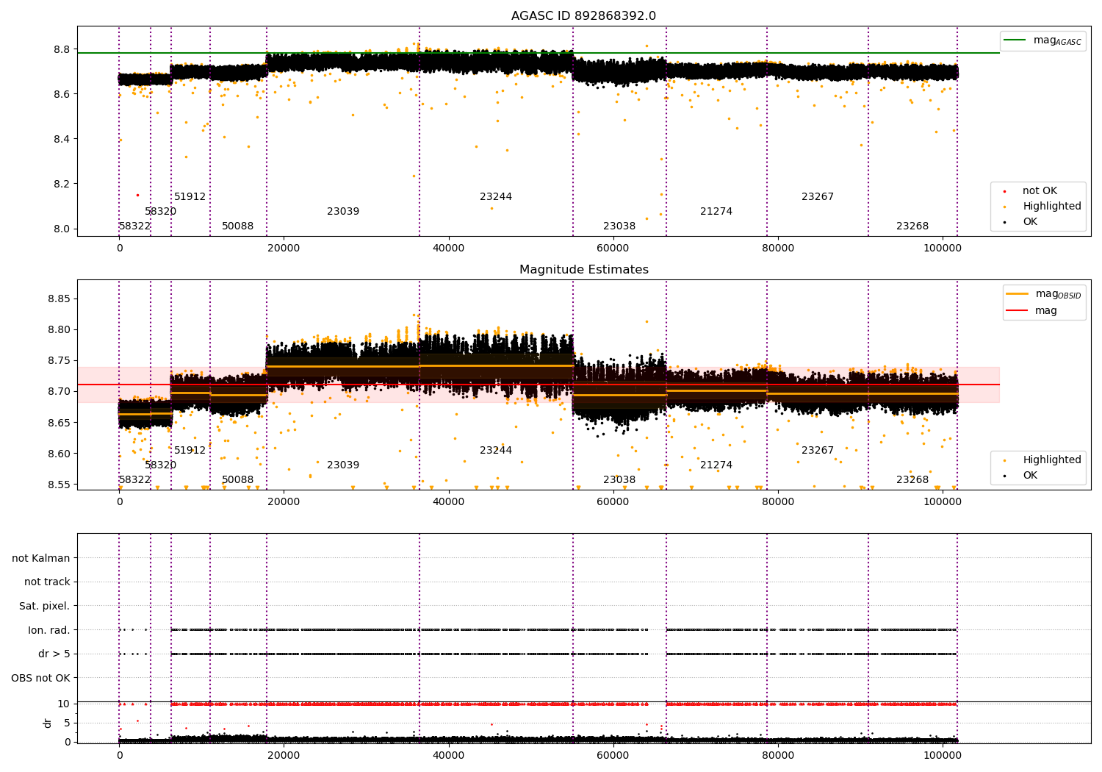Click obsid label 23267 in the top plot

point(818,197)
